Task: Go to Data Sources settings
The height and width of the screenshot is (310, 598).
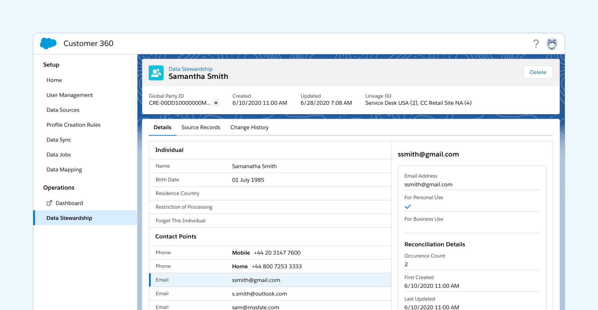Action: click(x=63, y=110)
